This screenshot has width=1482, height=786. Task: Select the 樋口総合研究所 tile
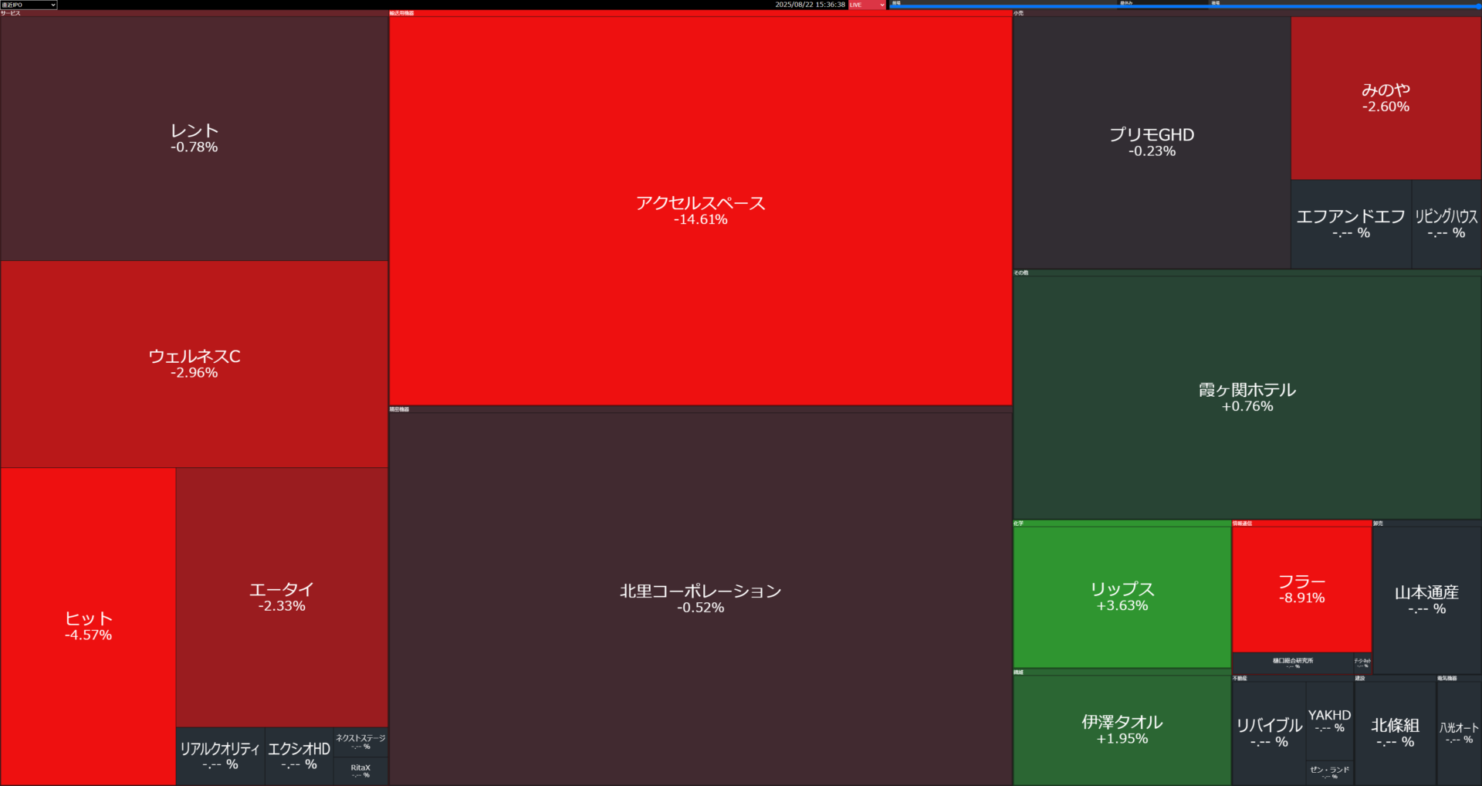pyautogui.click(x=1292, y=662)
